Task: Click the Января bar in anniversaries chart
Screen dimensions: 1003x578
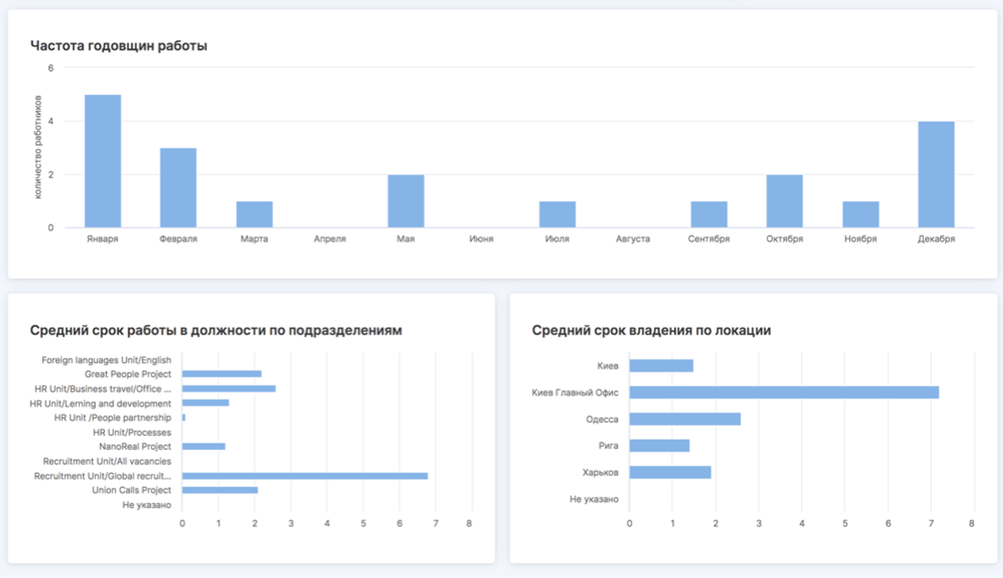Action: point(103,161)
